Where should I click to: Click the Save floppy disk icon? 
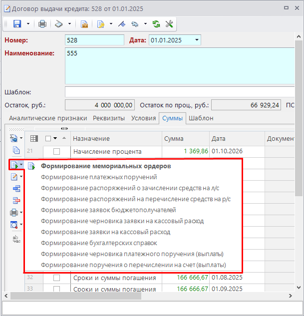[17, 23]
